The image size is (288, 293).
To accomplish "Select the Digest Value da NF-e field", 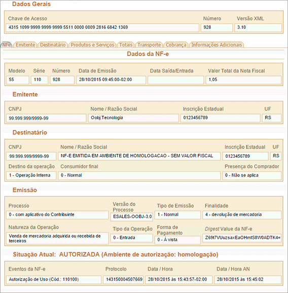I will (242, 238).
